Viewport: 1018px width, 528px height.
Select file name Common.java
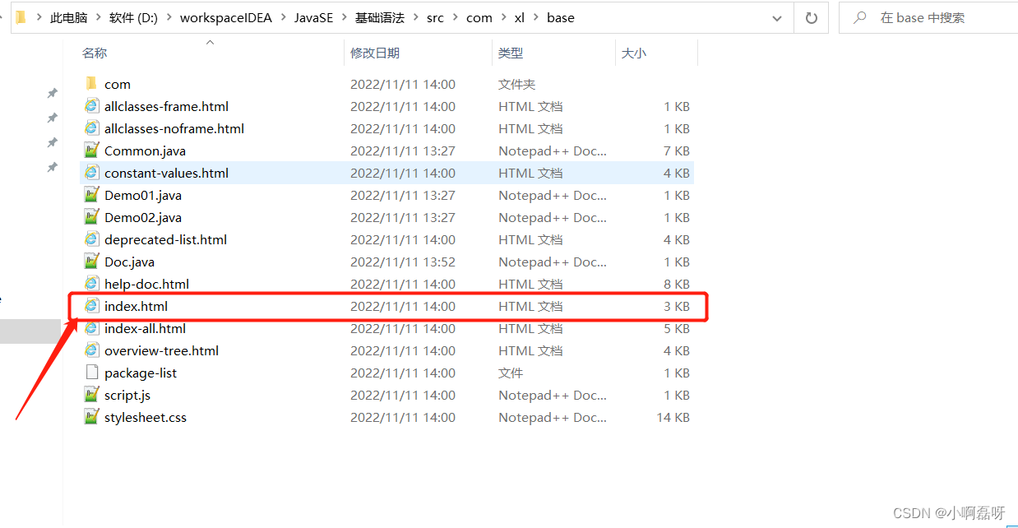145,151
